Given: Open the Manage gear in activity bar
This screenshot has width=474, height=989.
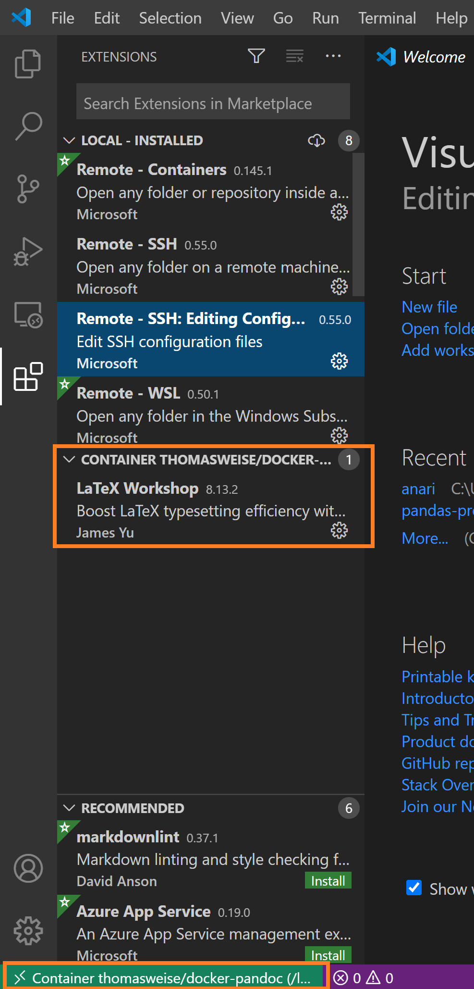Looking at the screenshot, I should coord(28,931).
